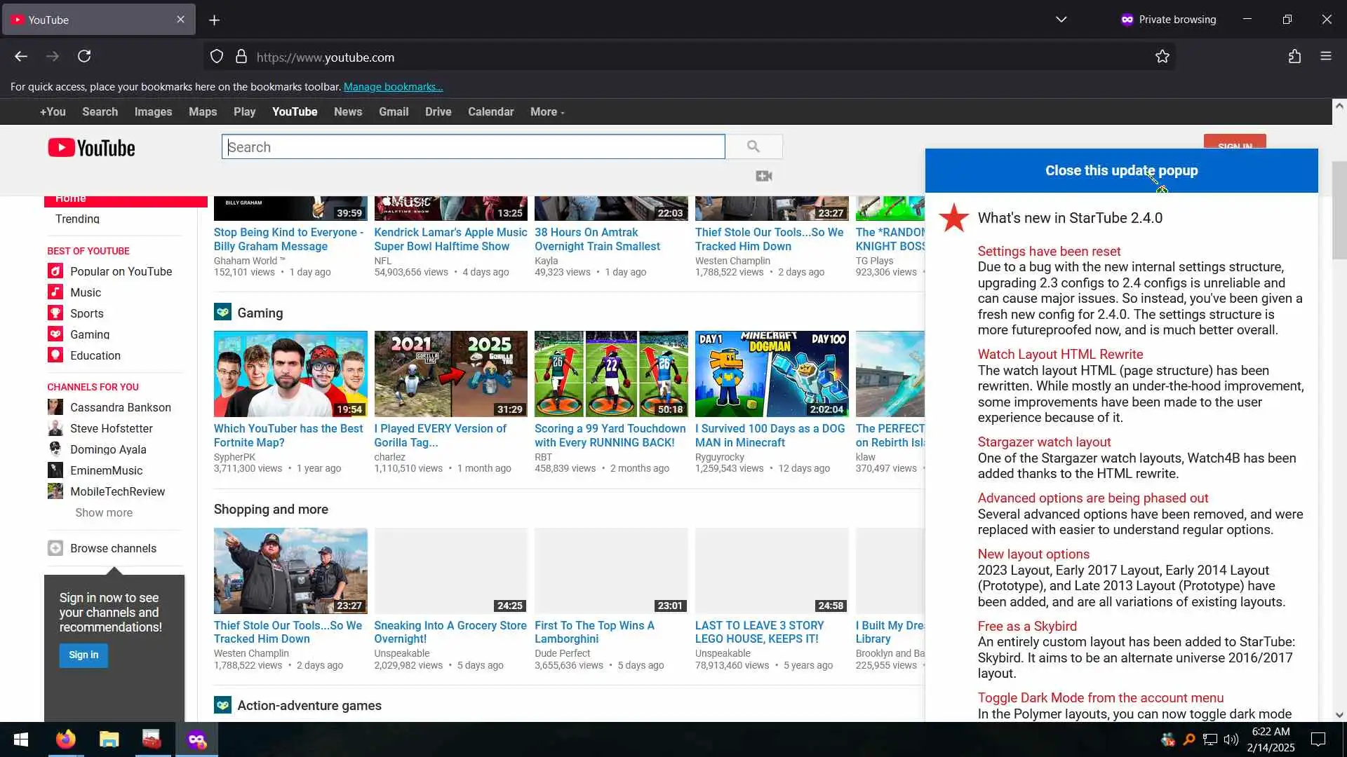Close this update popup
Screen dimensions: 1347x757
coord(1120,170)
